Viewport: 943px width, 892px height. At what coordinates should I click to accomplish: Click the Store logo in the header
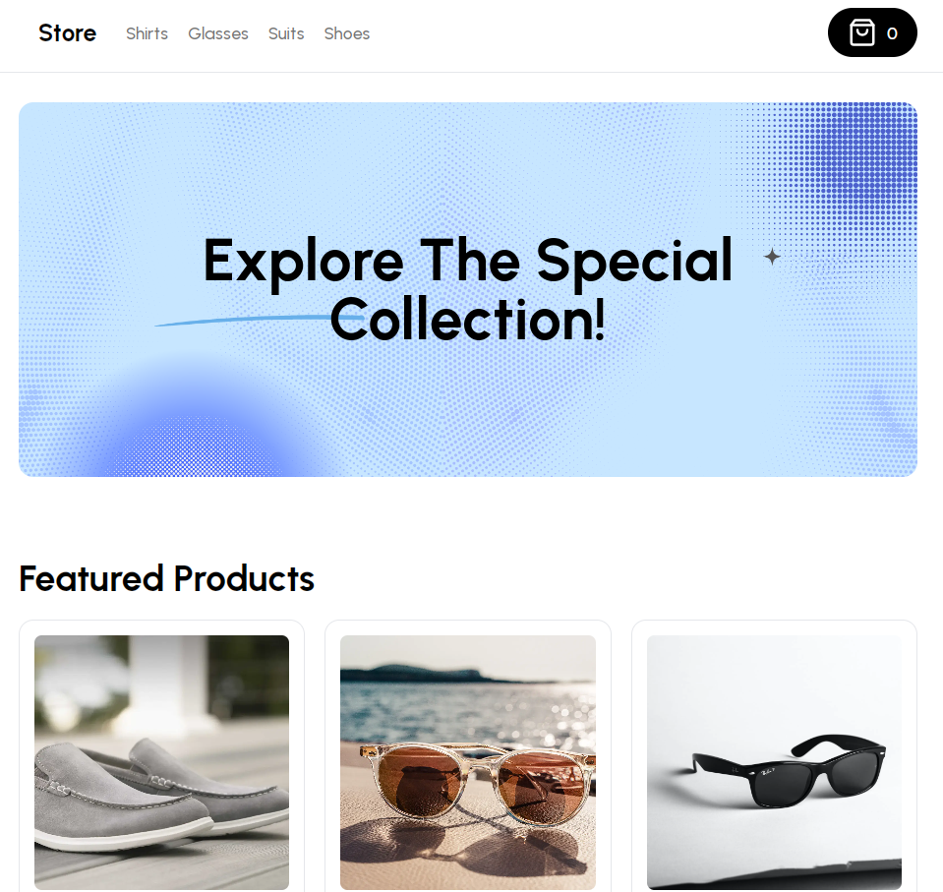point(67,33)
